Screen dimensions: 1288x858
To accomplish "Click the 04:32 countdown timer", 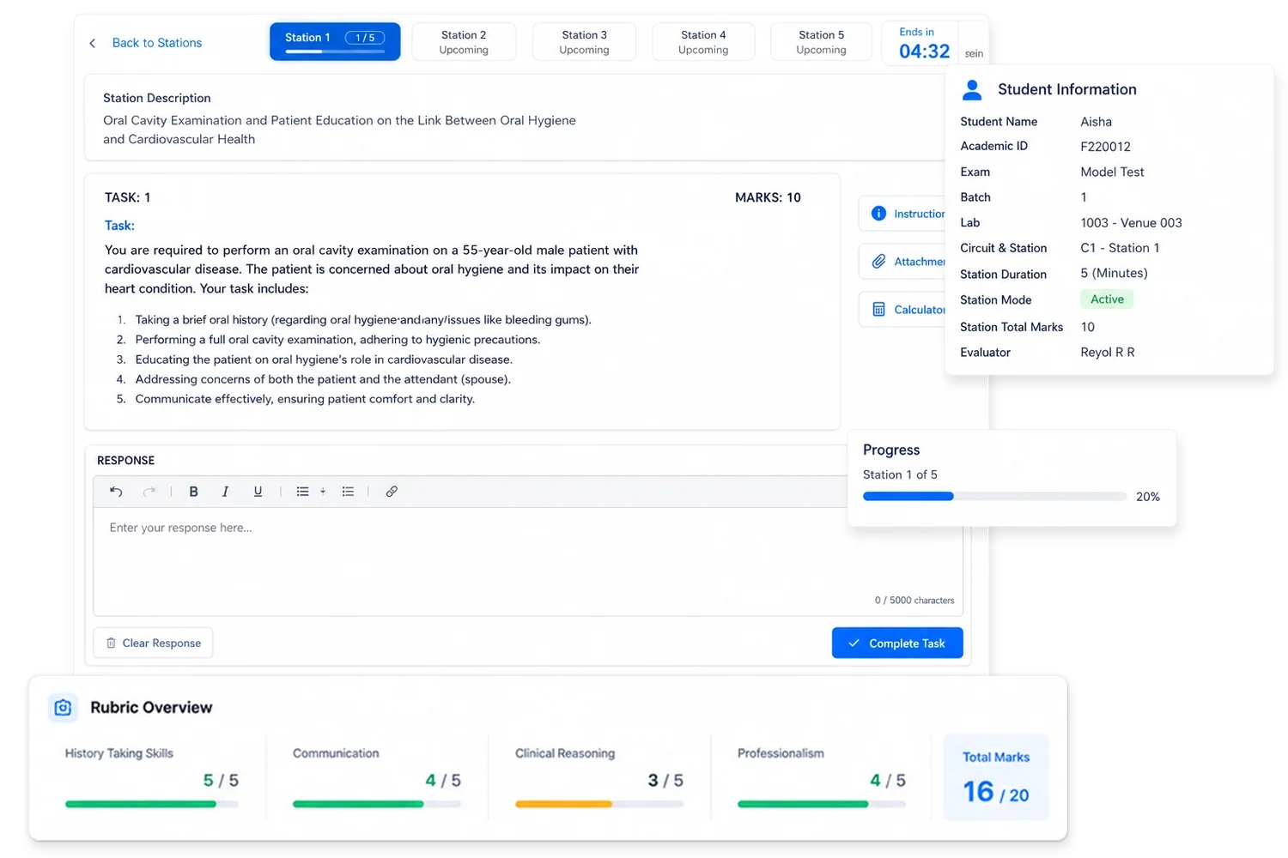I will pyautogui.click(x=924, y=51).
